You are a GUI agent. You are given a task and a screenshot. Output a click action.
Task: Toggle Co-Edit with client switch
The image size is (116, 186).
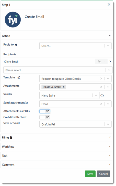pyautogui.click(x=45, y=117)
